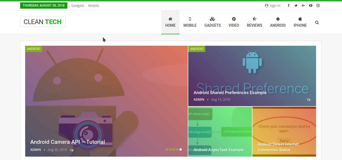The height and width of the screenshot is (160, 342).
Task: Open the Twitter social icon
Action: tap(296, 5)
